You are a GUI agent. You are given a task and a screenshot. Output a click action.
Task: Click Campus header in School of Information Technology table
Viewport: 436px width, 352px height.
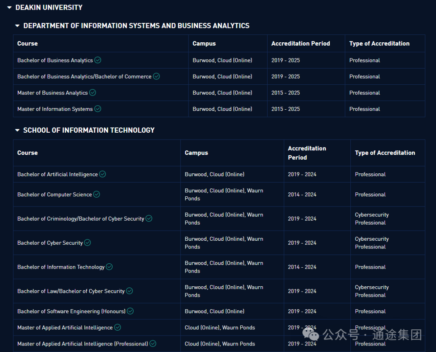[x=196, y=153]
